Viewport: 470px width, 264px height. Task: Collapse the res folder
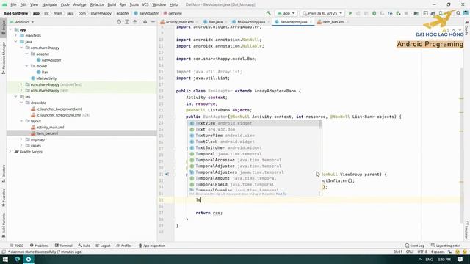pos(16,97)
